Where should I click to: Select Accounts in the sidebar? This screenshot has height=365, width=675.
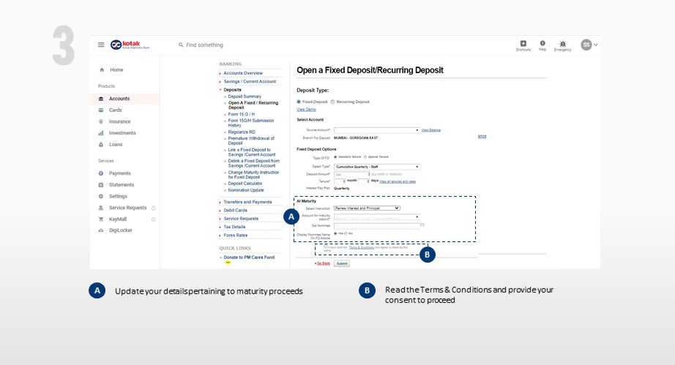tap(119, 99)
